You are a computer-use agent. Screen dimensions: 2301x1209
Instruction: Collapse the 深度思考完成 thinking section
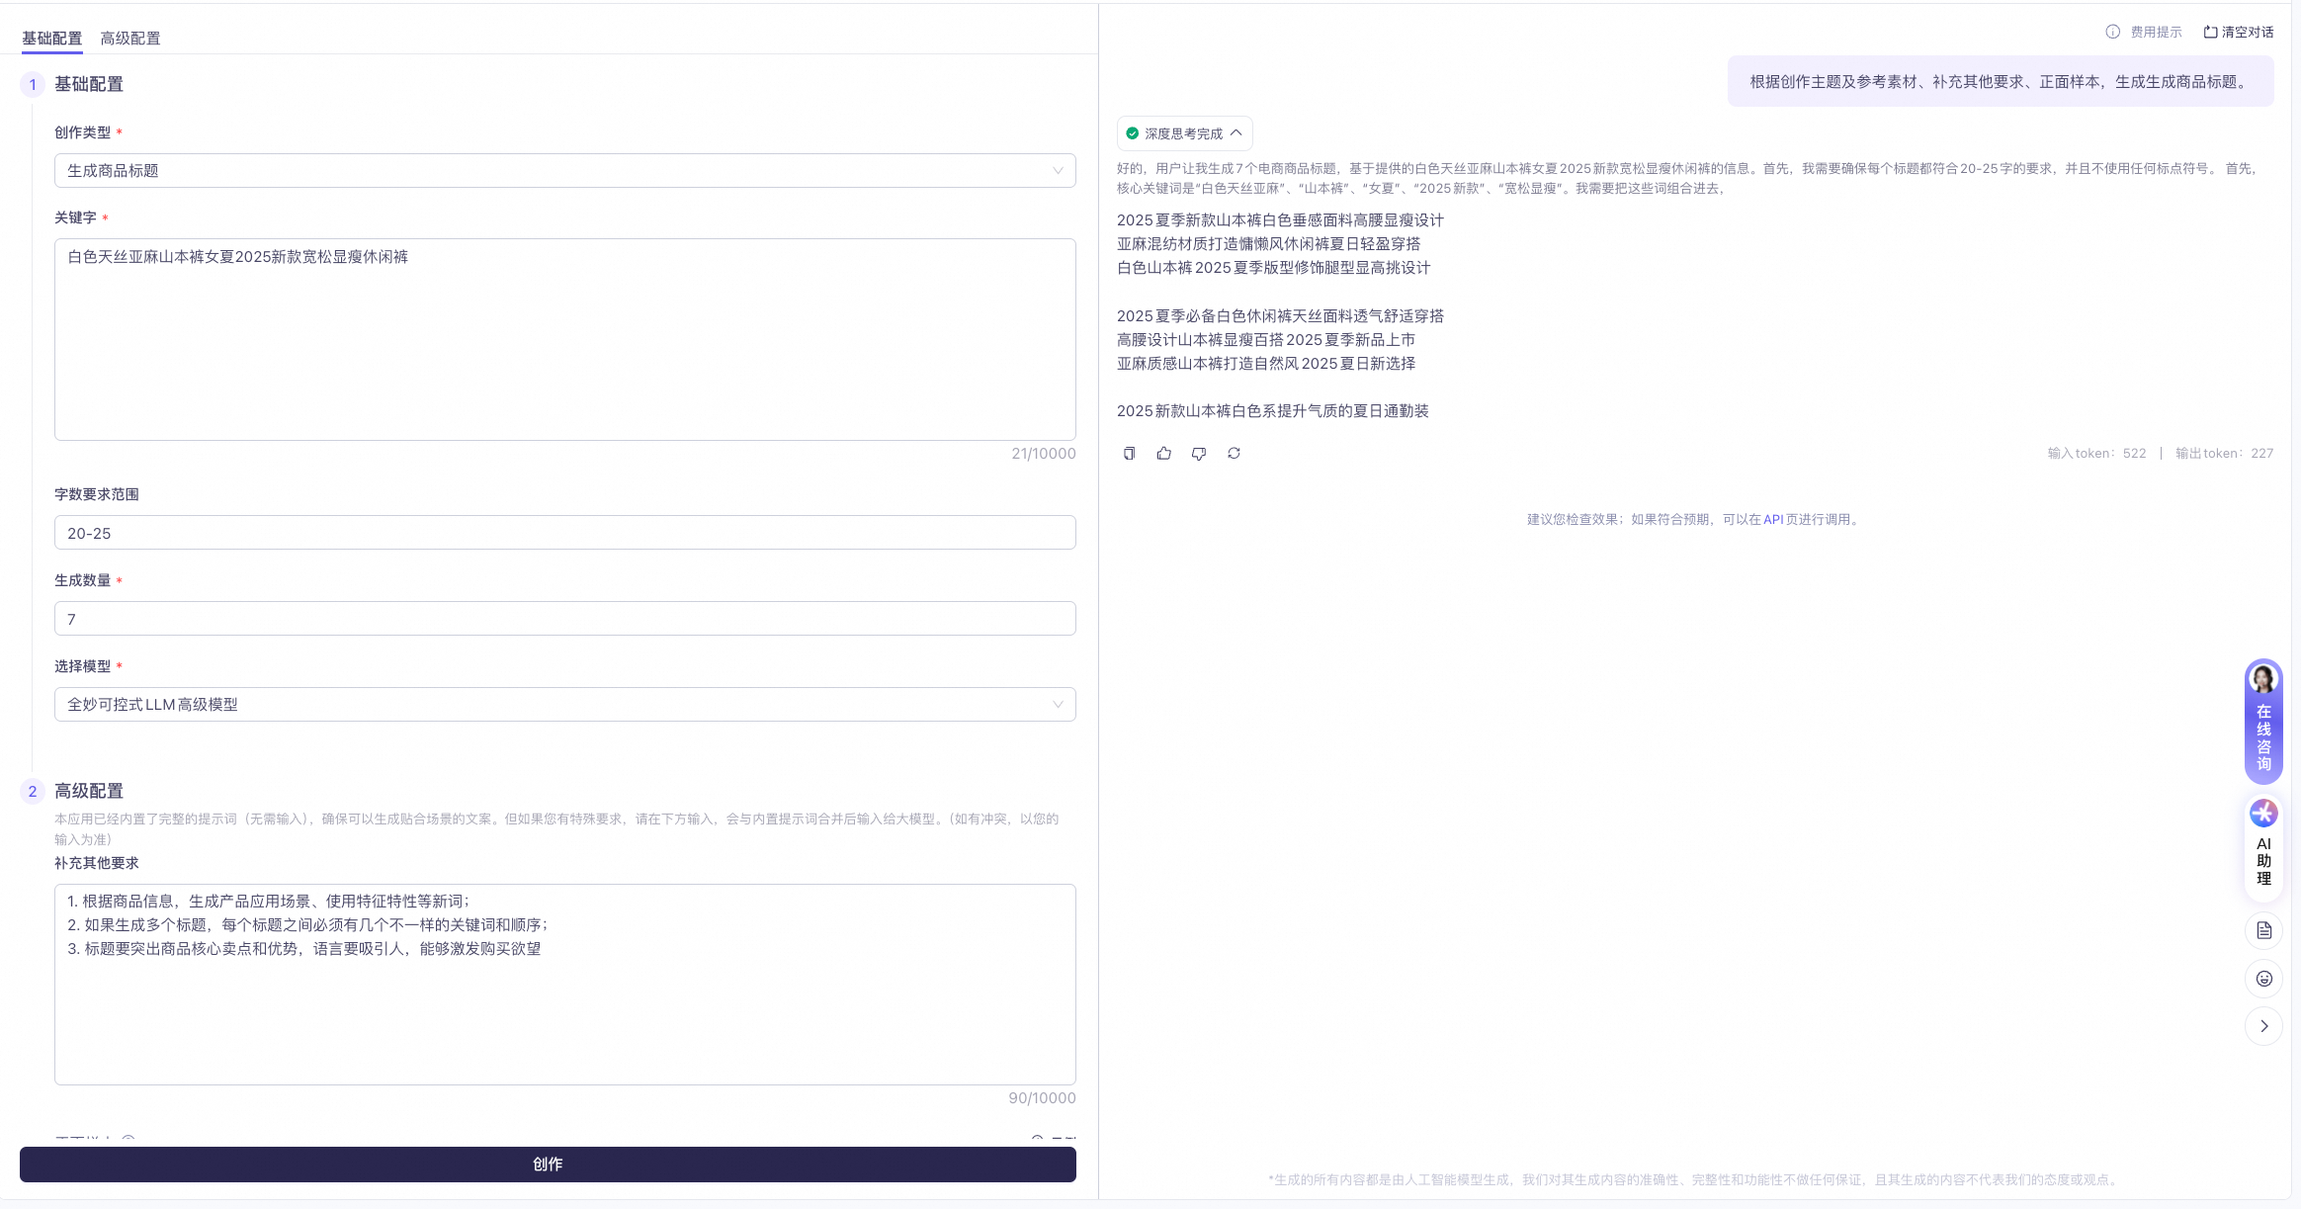coord(1236,133)
